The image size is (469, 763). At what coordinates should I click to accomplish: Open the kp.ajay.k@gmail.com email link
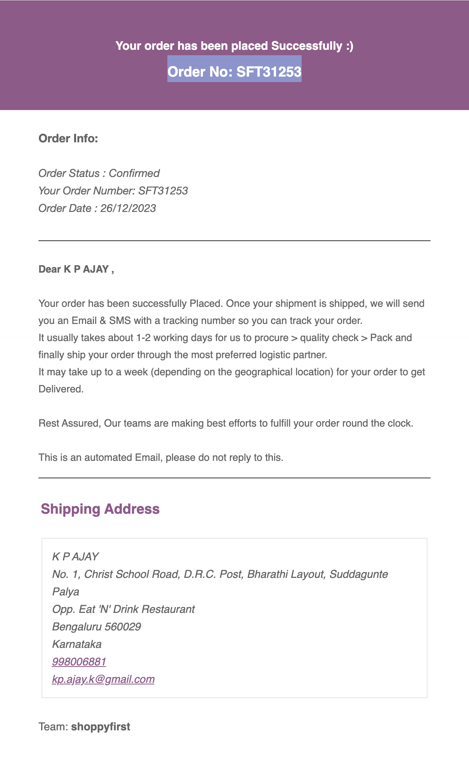103,679
